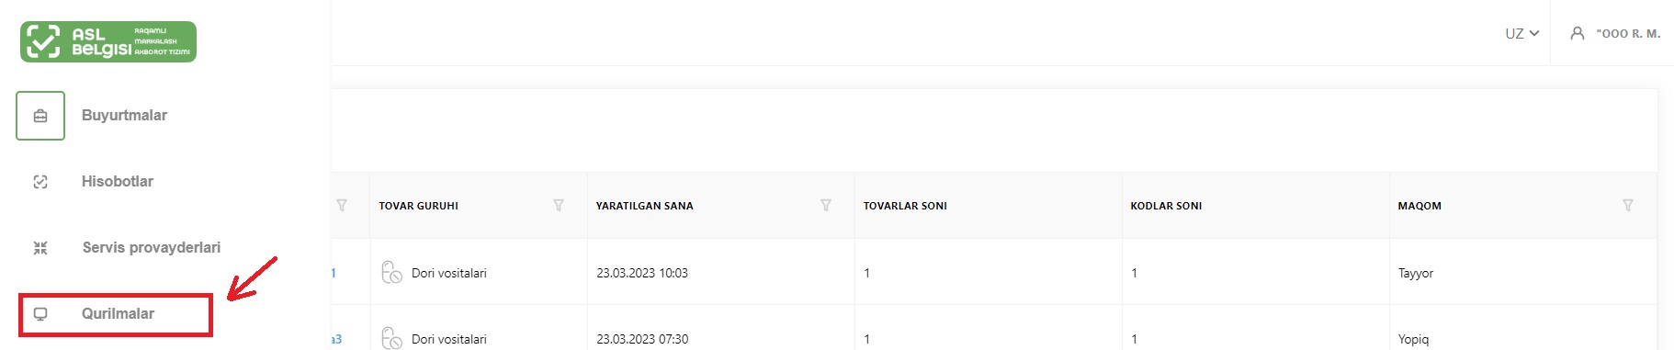Expand the UZ language dropdown
Viewport: 1674px width, 350px height.
click(x=1521, y=33)
